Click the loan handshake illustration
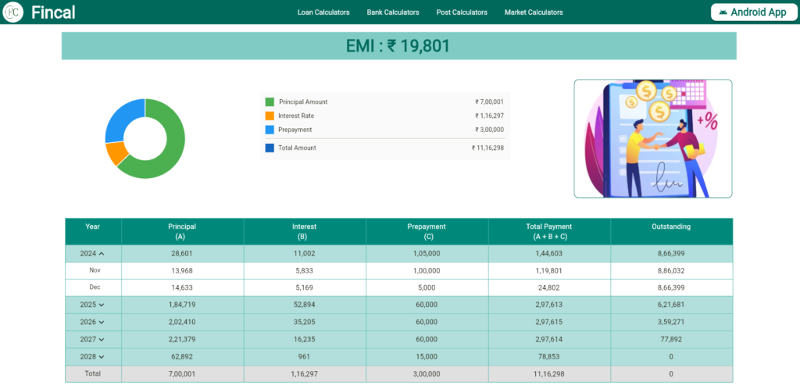The image size is (800, 389). [652, 138]
